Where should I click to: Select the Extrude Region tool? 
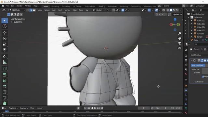click(5, 75)
